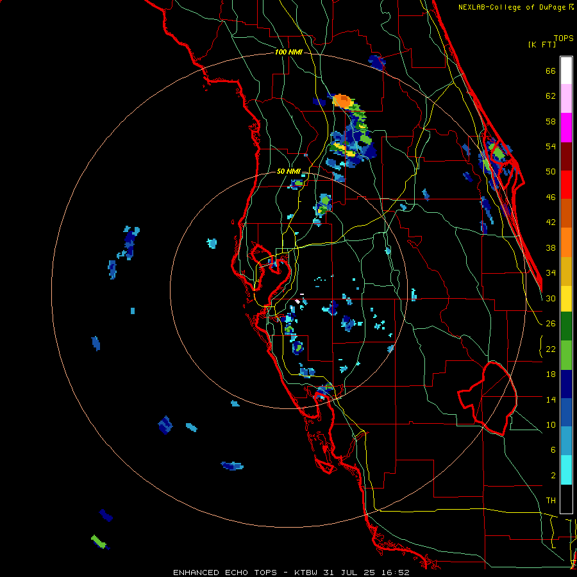The width and height of the screenshot is (577, 577).
Task: Click the gold swatch between 38 and 34
Action: click(x=566, y=271)
